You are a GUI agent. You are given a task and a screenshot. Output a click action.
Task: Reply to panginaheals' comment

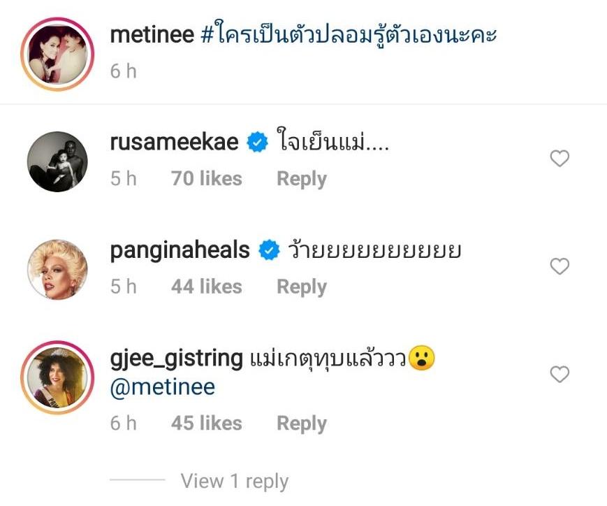point(301,287)
